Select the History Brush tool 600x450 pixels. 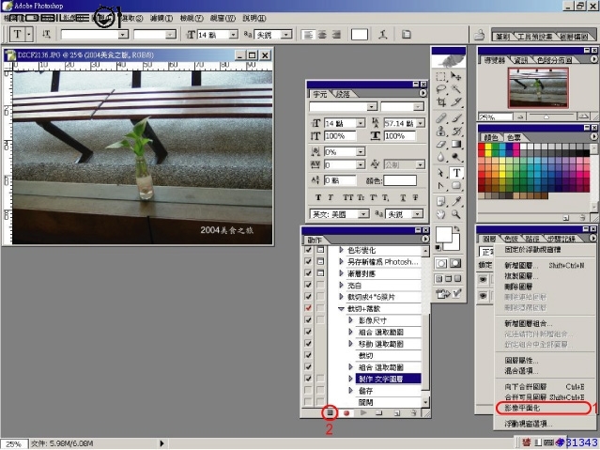click(x=455, y=132)
